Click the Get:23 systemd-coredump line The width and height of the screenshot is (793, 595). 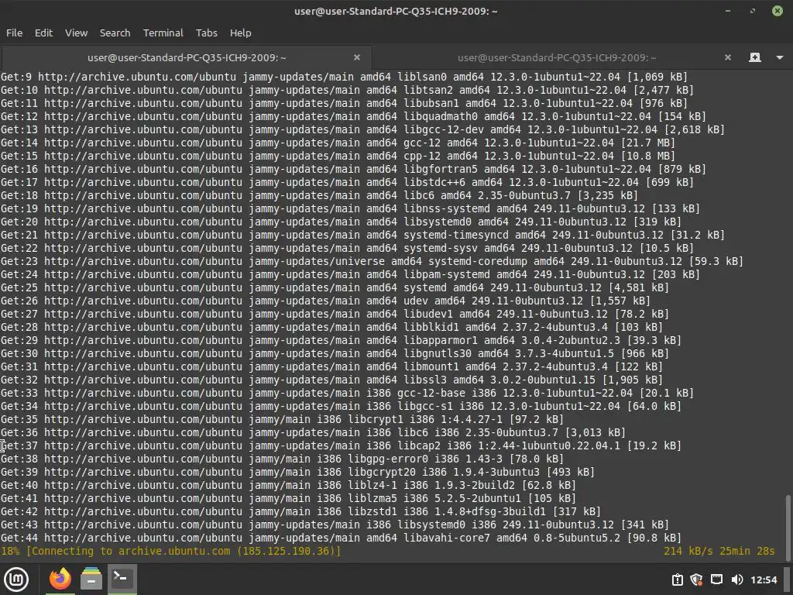click(372, 261)
